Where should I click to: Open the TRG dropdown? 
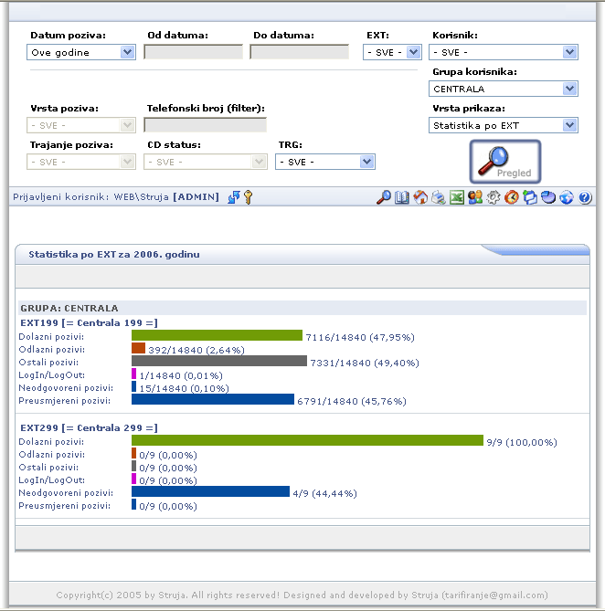pyautogui.click(x=325, y=162)
